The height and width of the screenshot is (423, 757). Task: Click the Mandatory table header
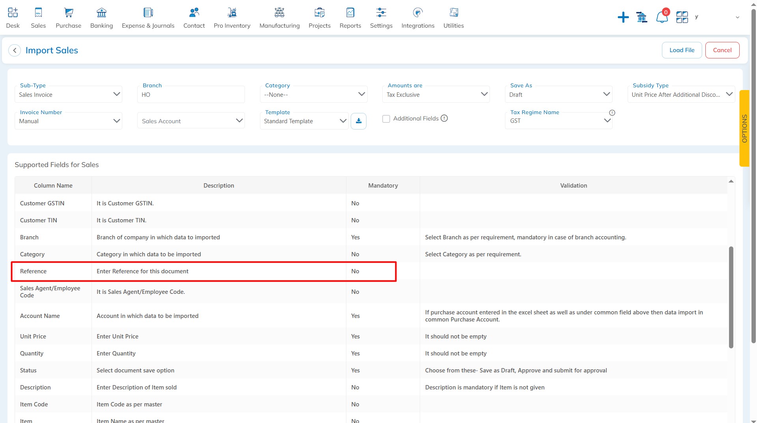pyautogui.click(x=383, y=185)
